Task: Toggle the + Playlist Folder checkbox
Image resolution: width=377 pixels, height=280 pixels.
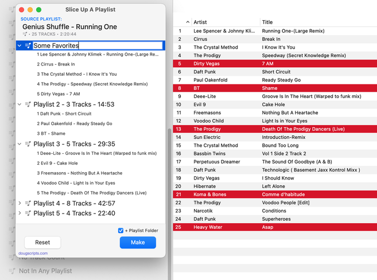Action: 121,231
